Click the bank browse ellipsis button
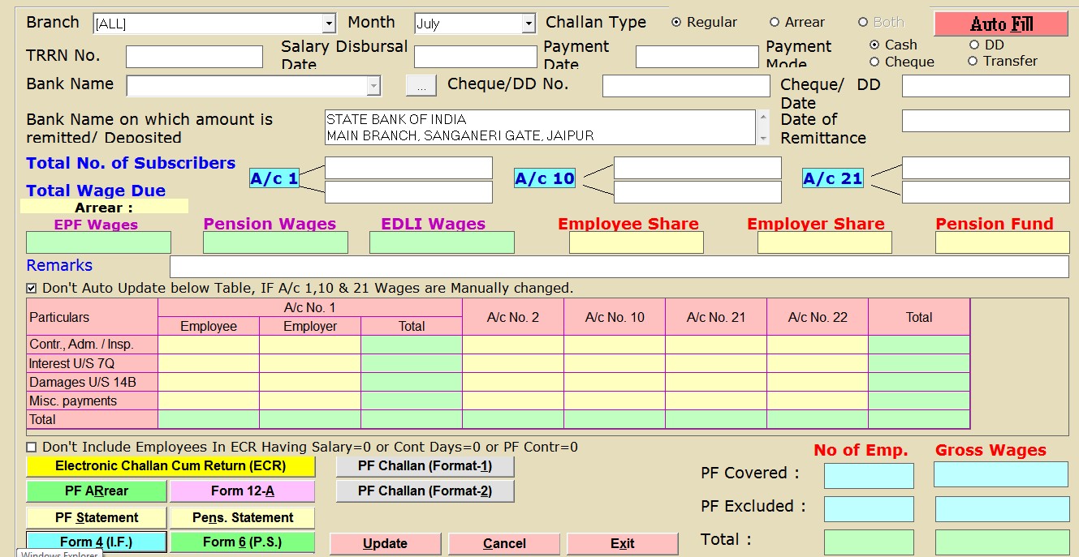 pyautogui.click(x=421, y=85)
